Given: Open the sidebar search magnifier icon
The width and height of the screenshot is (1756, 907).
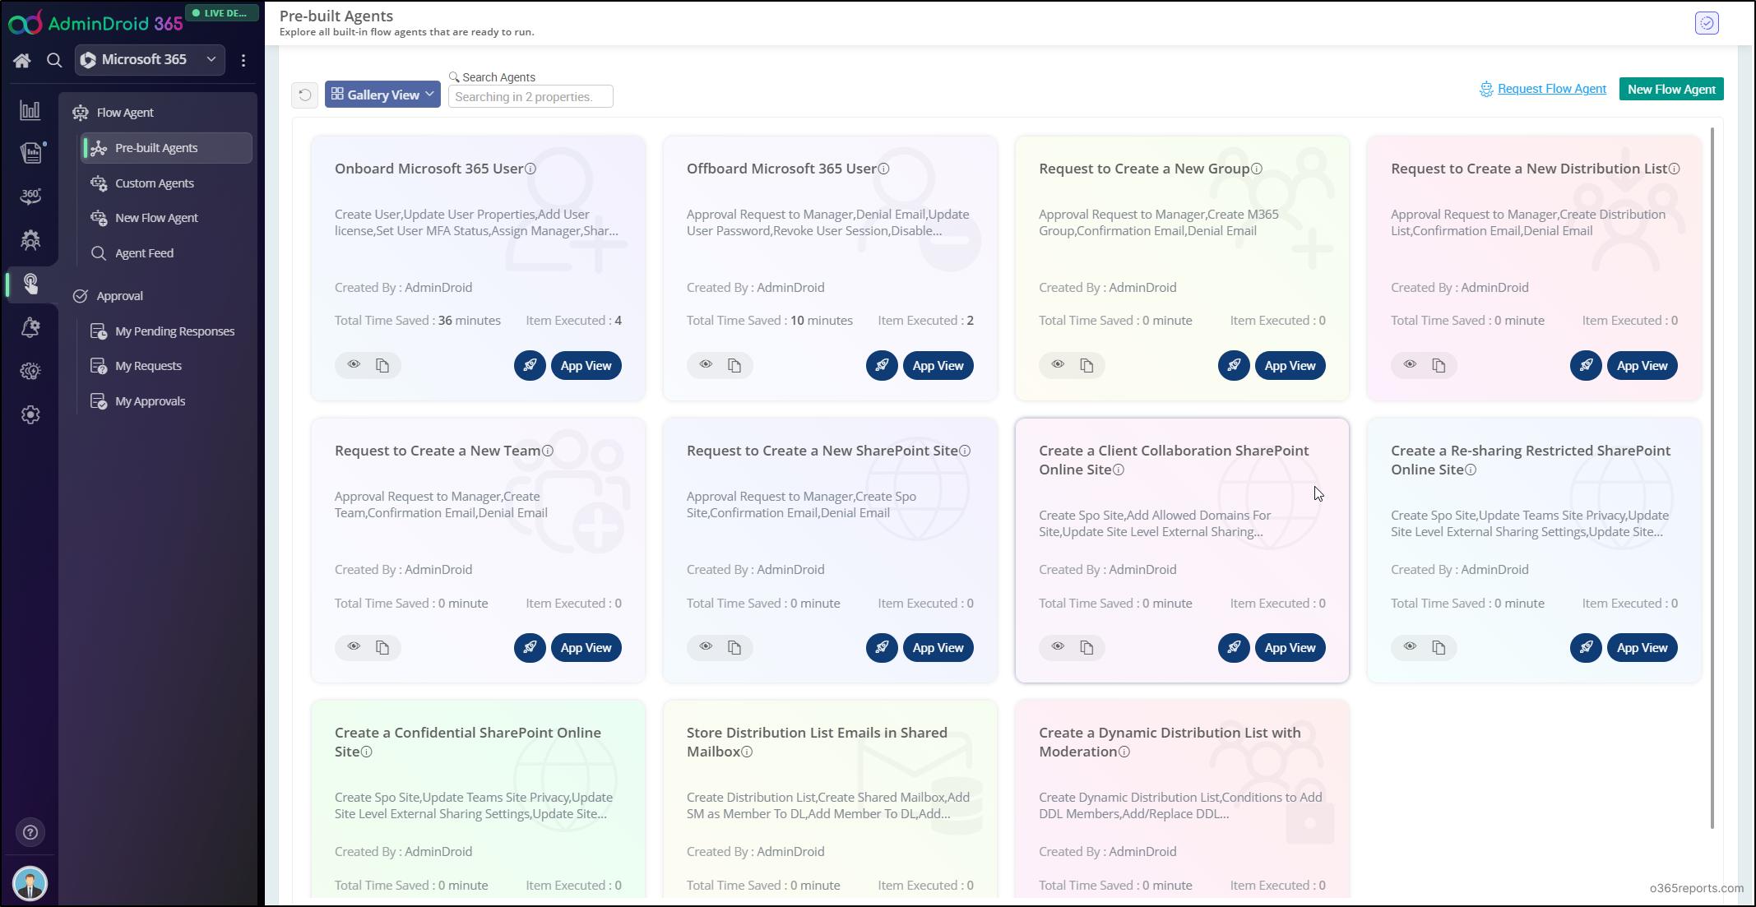Looking at the screenshot, I should pos(54,60).
